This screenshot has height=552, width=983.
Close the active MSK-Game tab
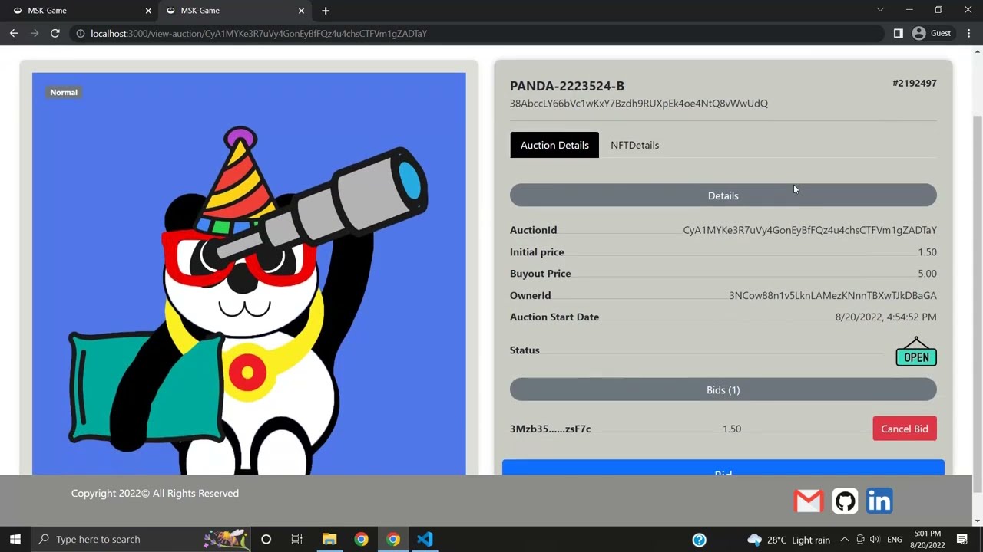coord(301,11)
